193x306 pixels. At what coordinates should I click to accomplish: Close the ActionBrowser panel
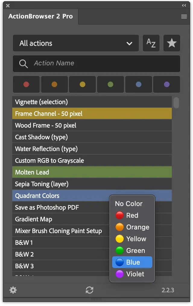(8, 6)
